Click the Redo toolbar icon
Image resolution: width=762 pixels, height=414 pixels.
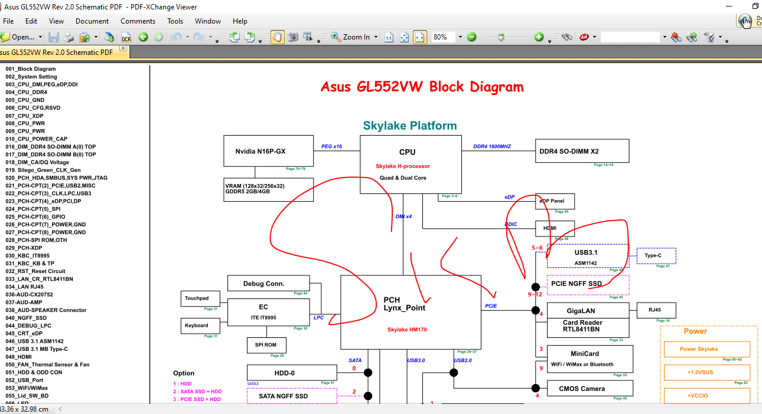point(199,37)
